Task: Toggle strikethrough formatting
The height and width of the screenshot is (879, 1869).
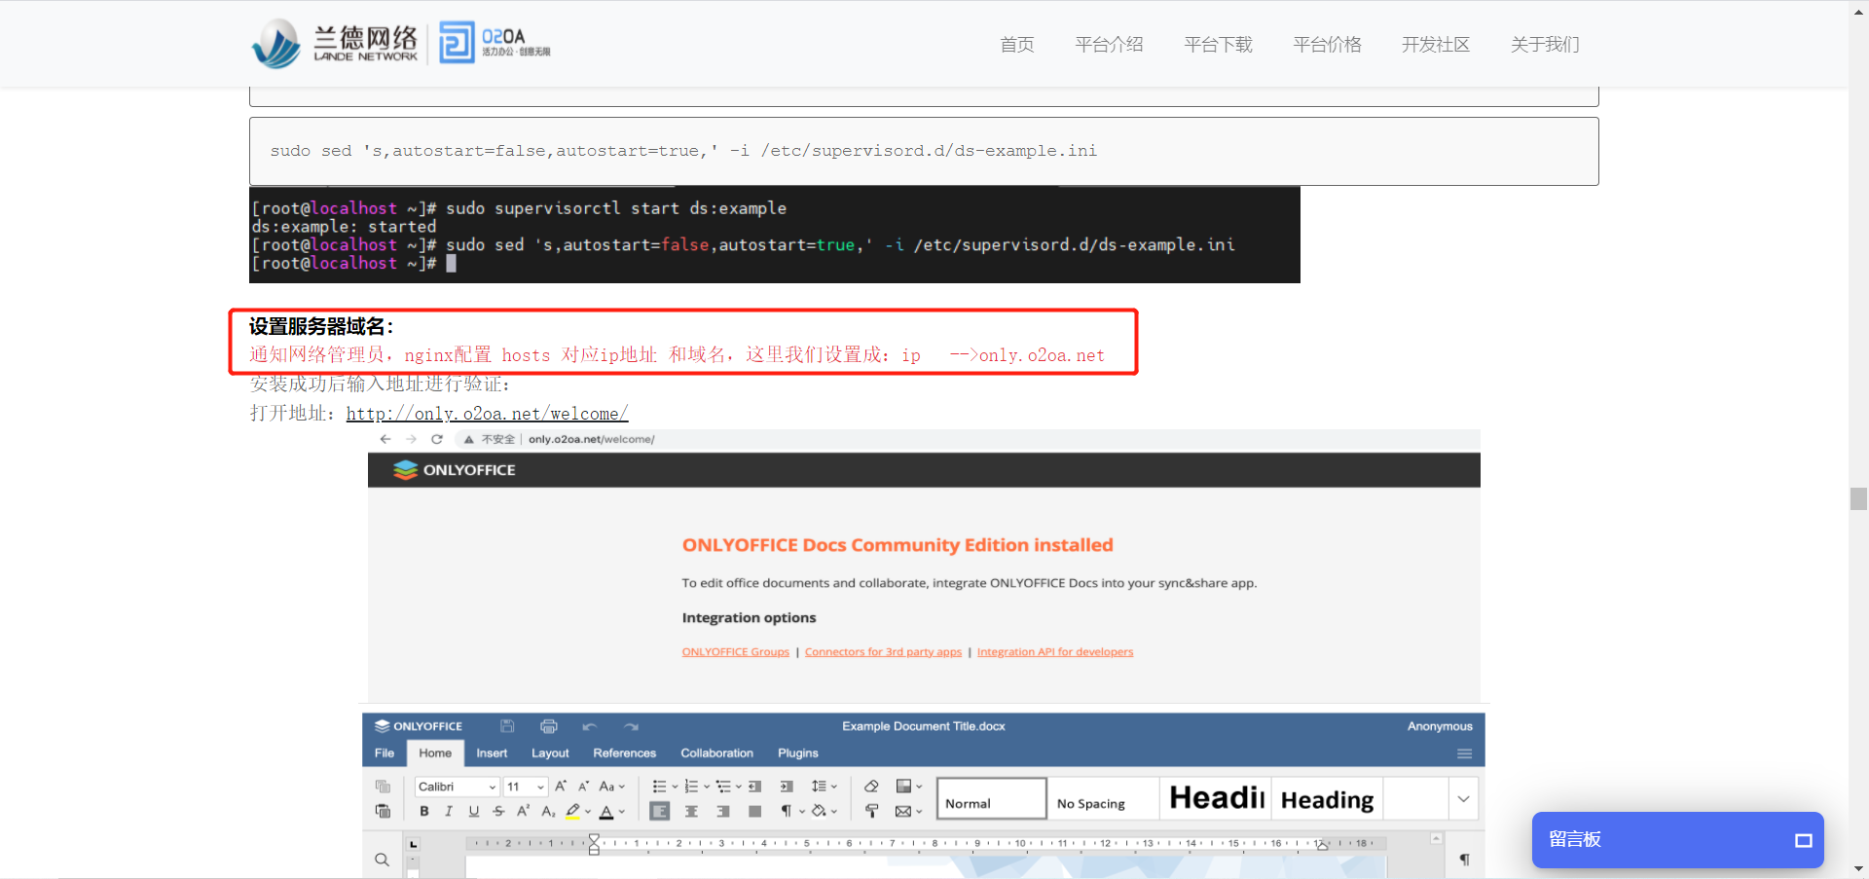Action: pyautogui.click(x=498, y=811)
